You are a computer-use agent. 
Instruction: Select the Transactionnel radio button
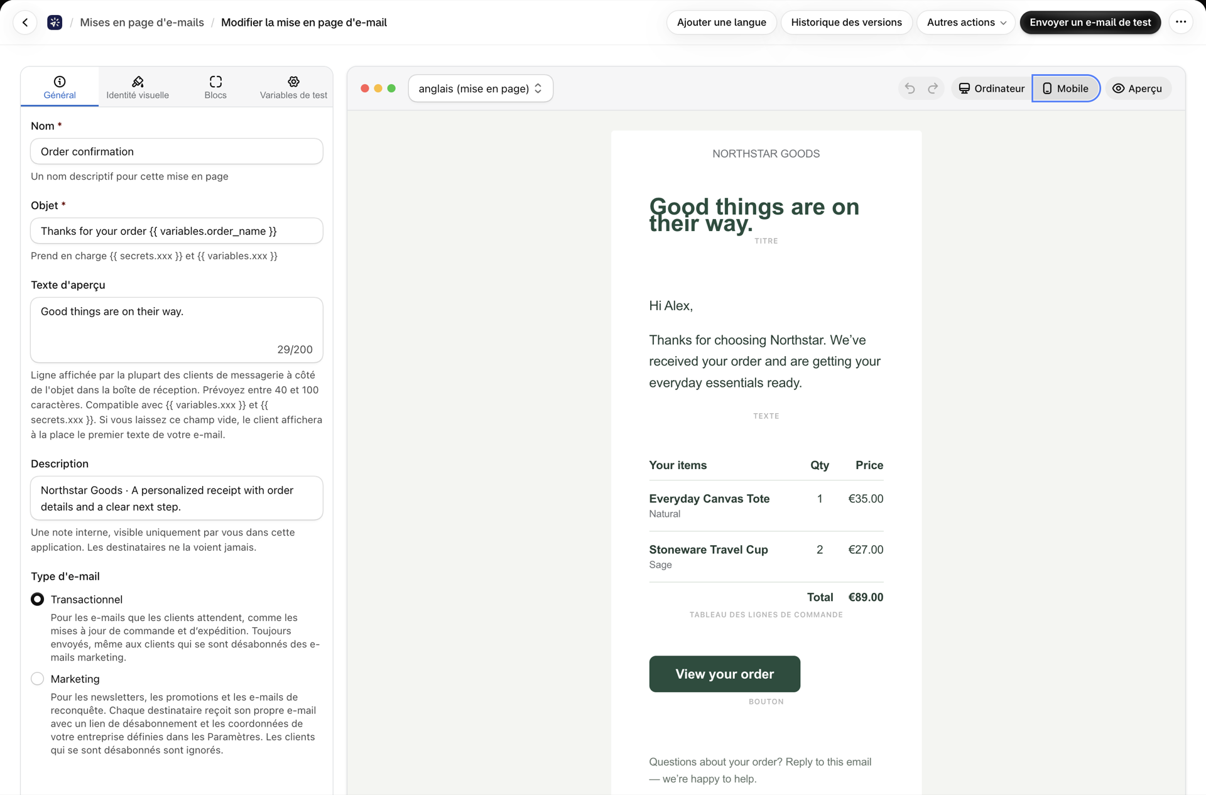tap(38, 599)
